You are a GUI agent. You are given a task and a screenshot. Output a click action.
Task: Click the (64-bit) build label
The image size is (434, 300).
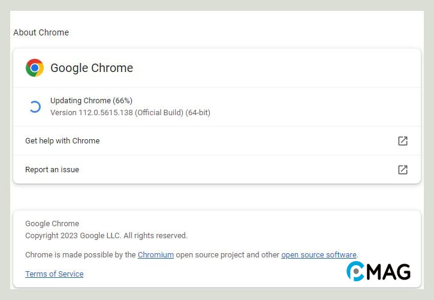click(x=198, y=113)
